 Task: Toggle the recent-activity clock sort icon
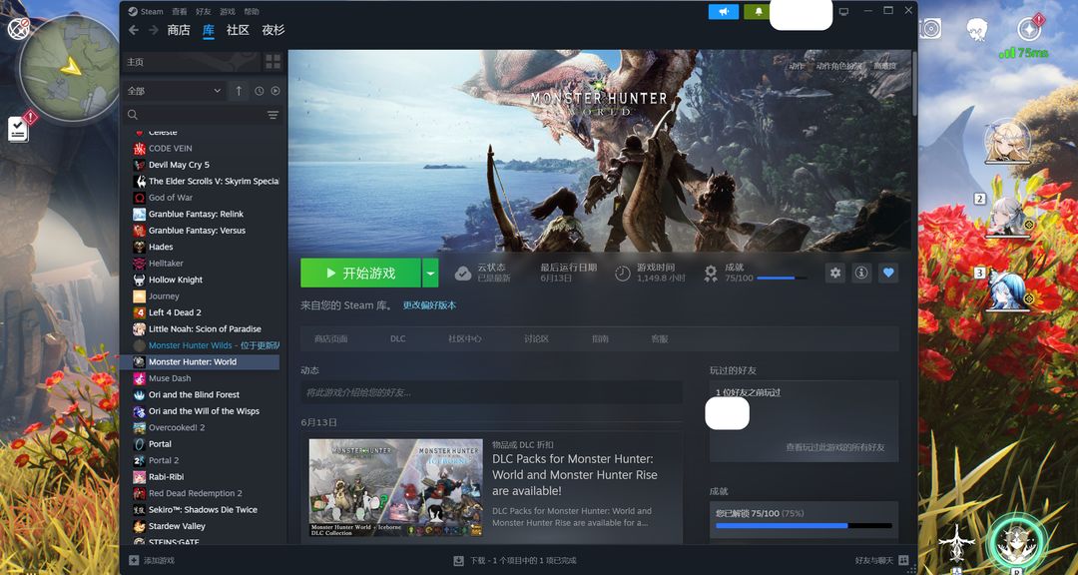point(260,91)
